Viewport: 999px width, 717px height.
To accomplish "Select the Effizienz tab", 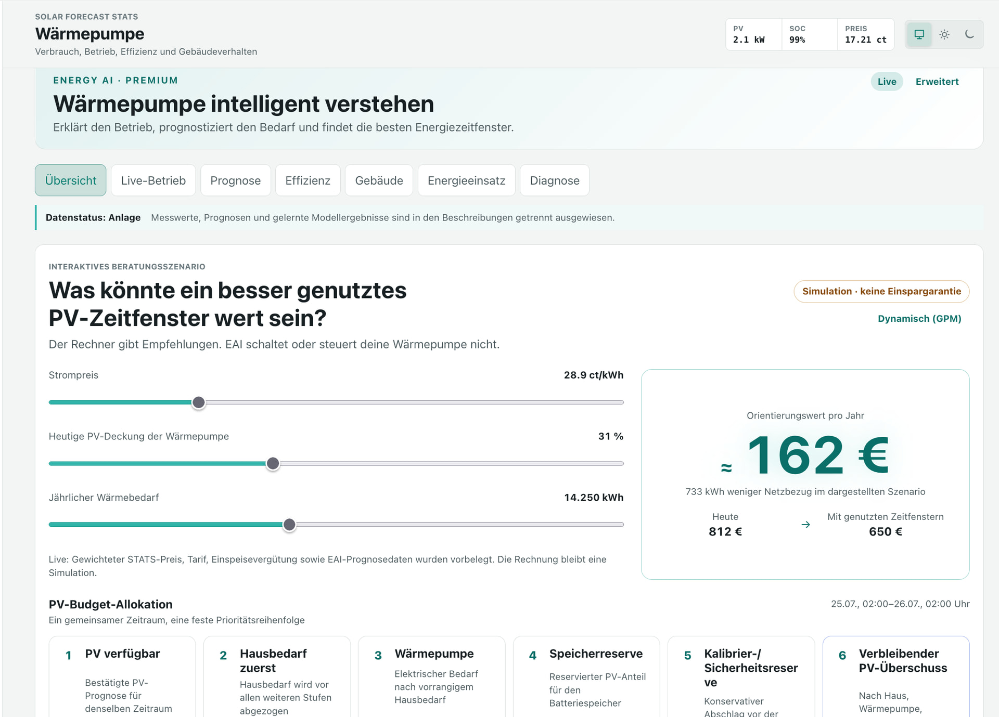I will click(308, 180).
